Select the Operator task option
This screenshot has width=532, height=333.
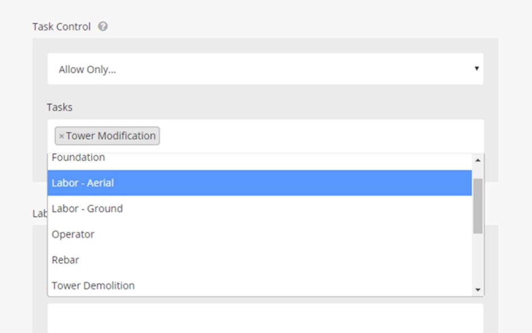(x=73, y=234)
